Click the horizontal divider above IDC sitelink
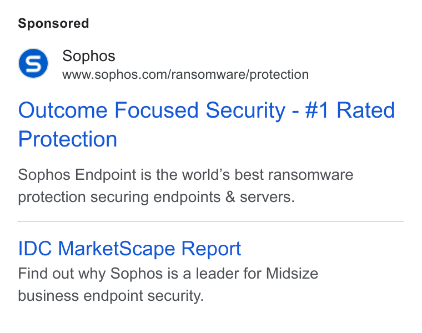This screenshot has width=422, height=333. [211, 221]
